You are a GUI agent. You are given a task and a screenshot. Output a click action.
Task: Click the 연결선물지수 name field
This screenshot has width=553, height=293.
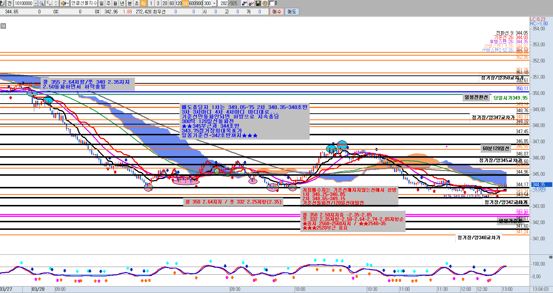(84, 3)
